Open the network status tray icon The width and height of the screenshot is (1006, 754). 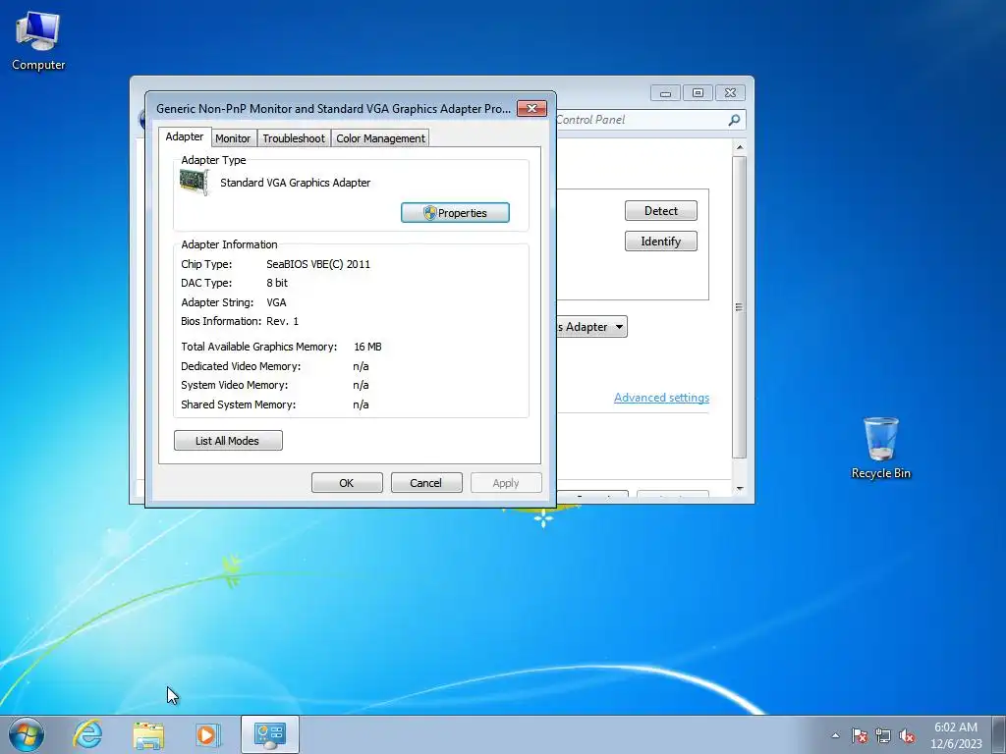coord(883,735)
